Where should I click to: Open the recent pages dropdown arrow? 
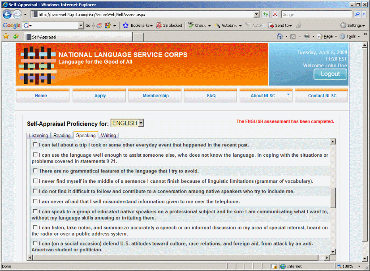[25, 14]
